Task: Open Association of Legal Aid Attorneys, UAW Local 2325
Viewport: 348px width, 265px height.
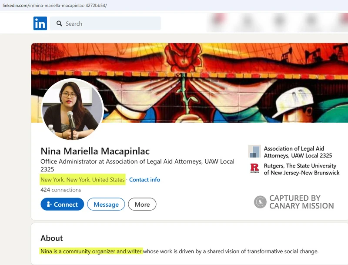Action: pos(298,152)
